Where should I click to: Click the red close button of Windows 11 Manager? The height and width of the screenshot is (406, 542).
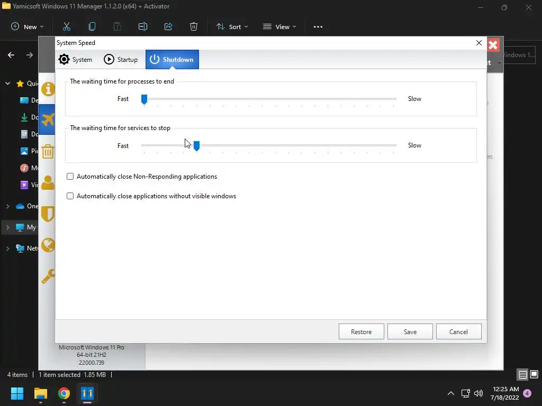[x=493, y=45]
